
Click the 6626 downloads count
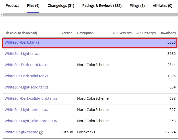[x=172, y=42]
